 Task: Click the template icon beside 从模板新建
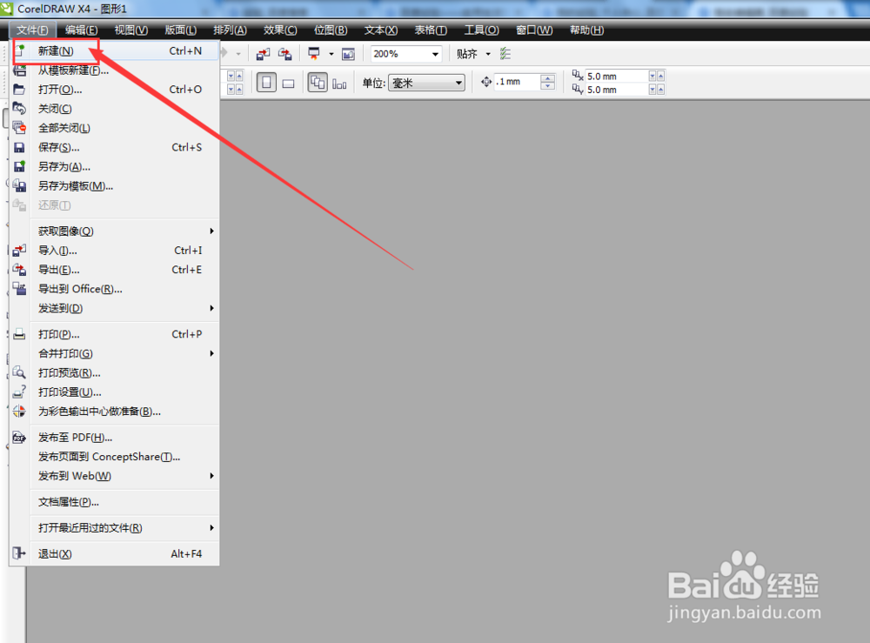(19, 70)
